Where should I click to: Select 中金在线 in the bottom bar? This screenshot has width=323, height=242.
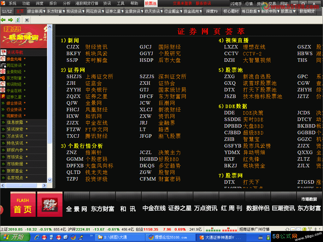pyautogui.click(x=154, y=209)
